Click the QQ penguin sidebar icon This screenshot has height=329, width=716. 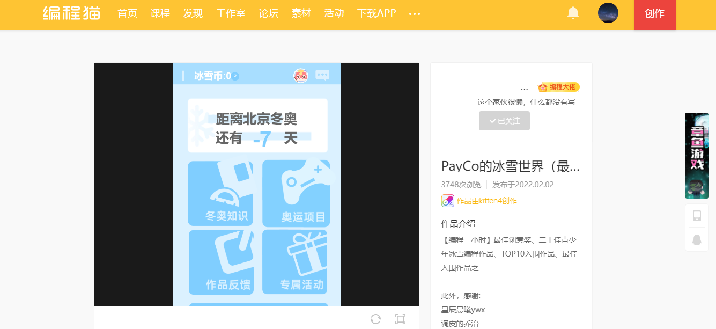(697, 239)
